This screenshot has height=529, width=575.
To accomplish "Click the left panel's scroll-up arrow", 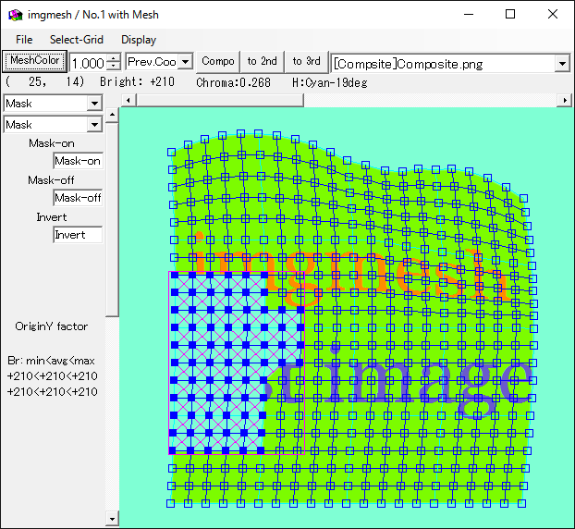I will click(x=112, y=116).
